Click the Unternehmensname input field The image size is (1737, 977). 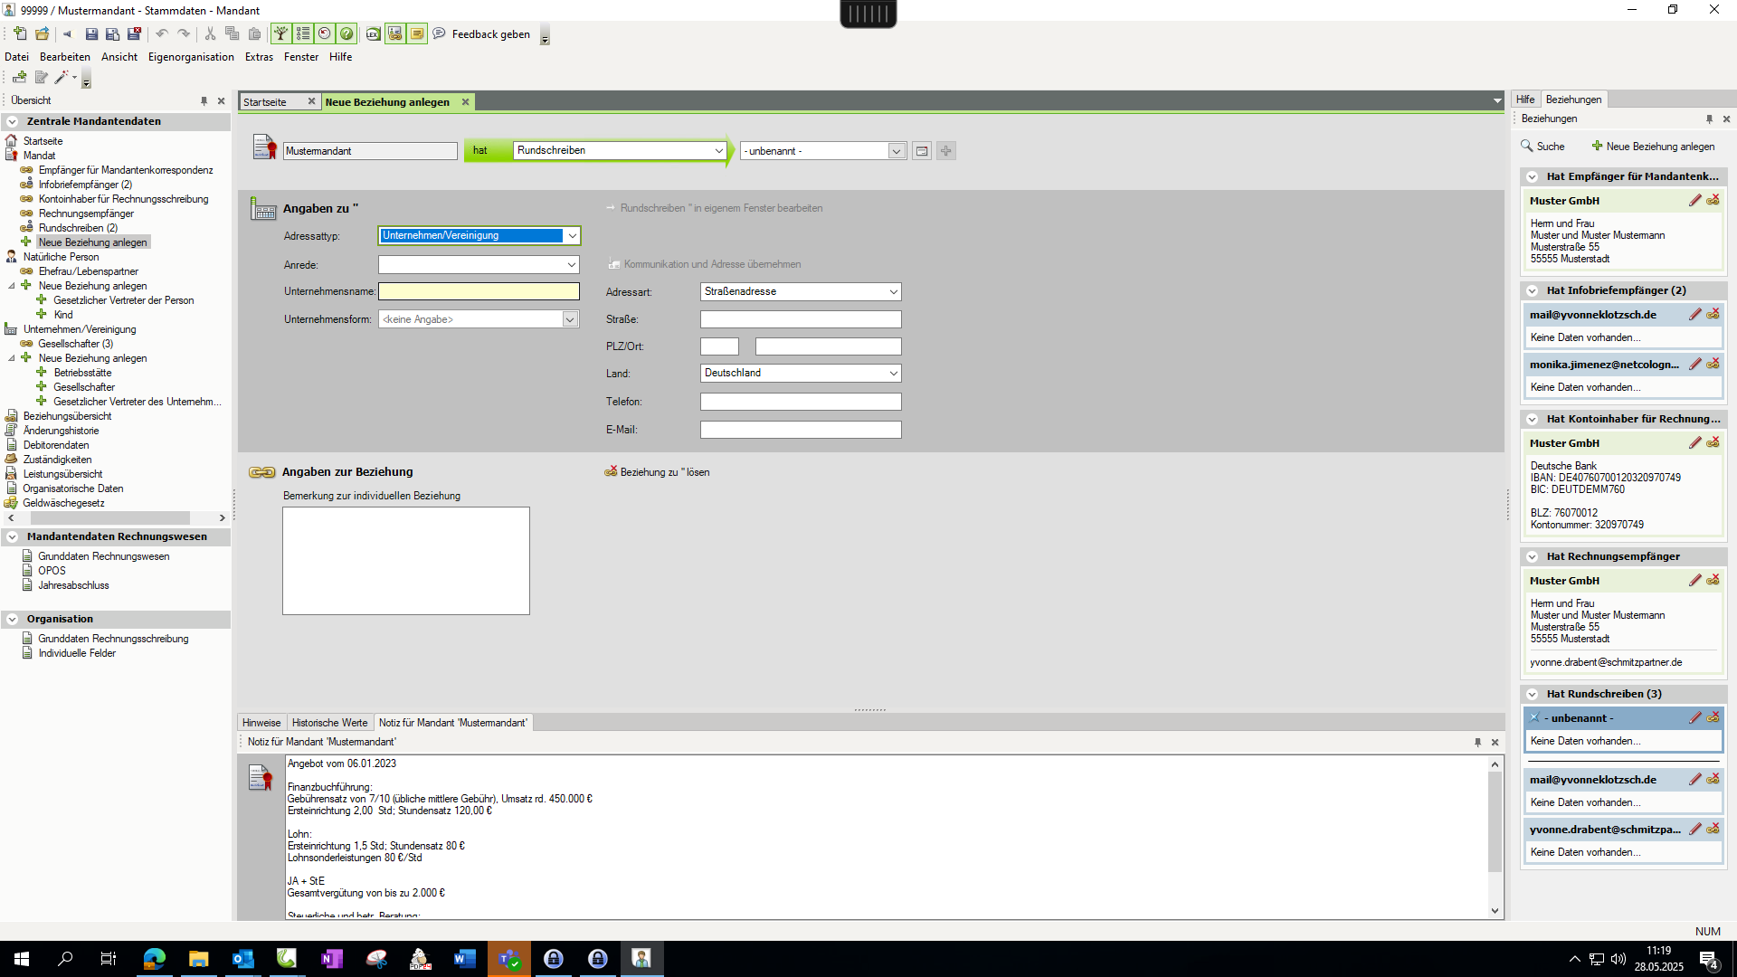coord(479,291)
